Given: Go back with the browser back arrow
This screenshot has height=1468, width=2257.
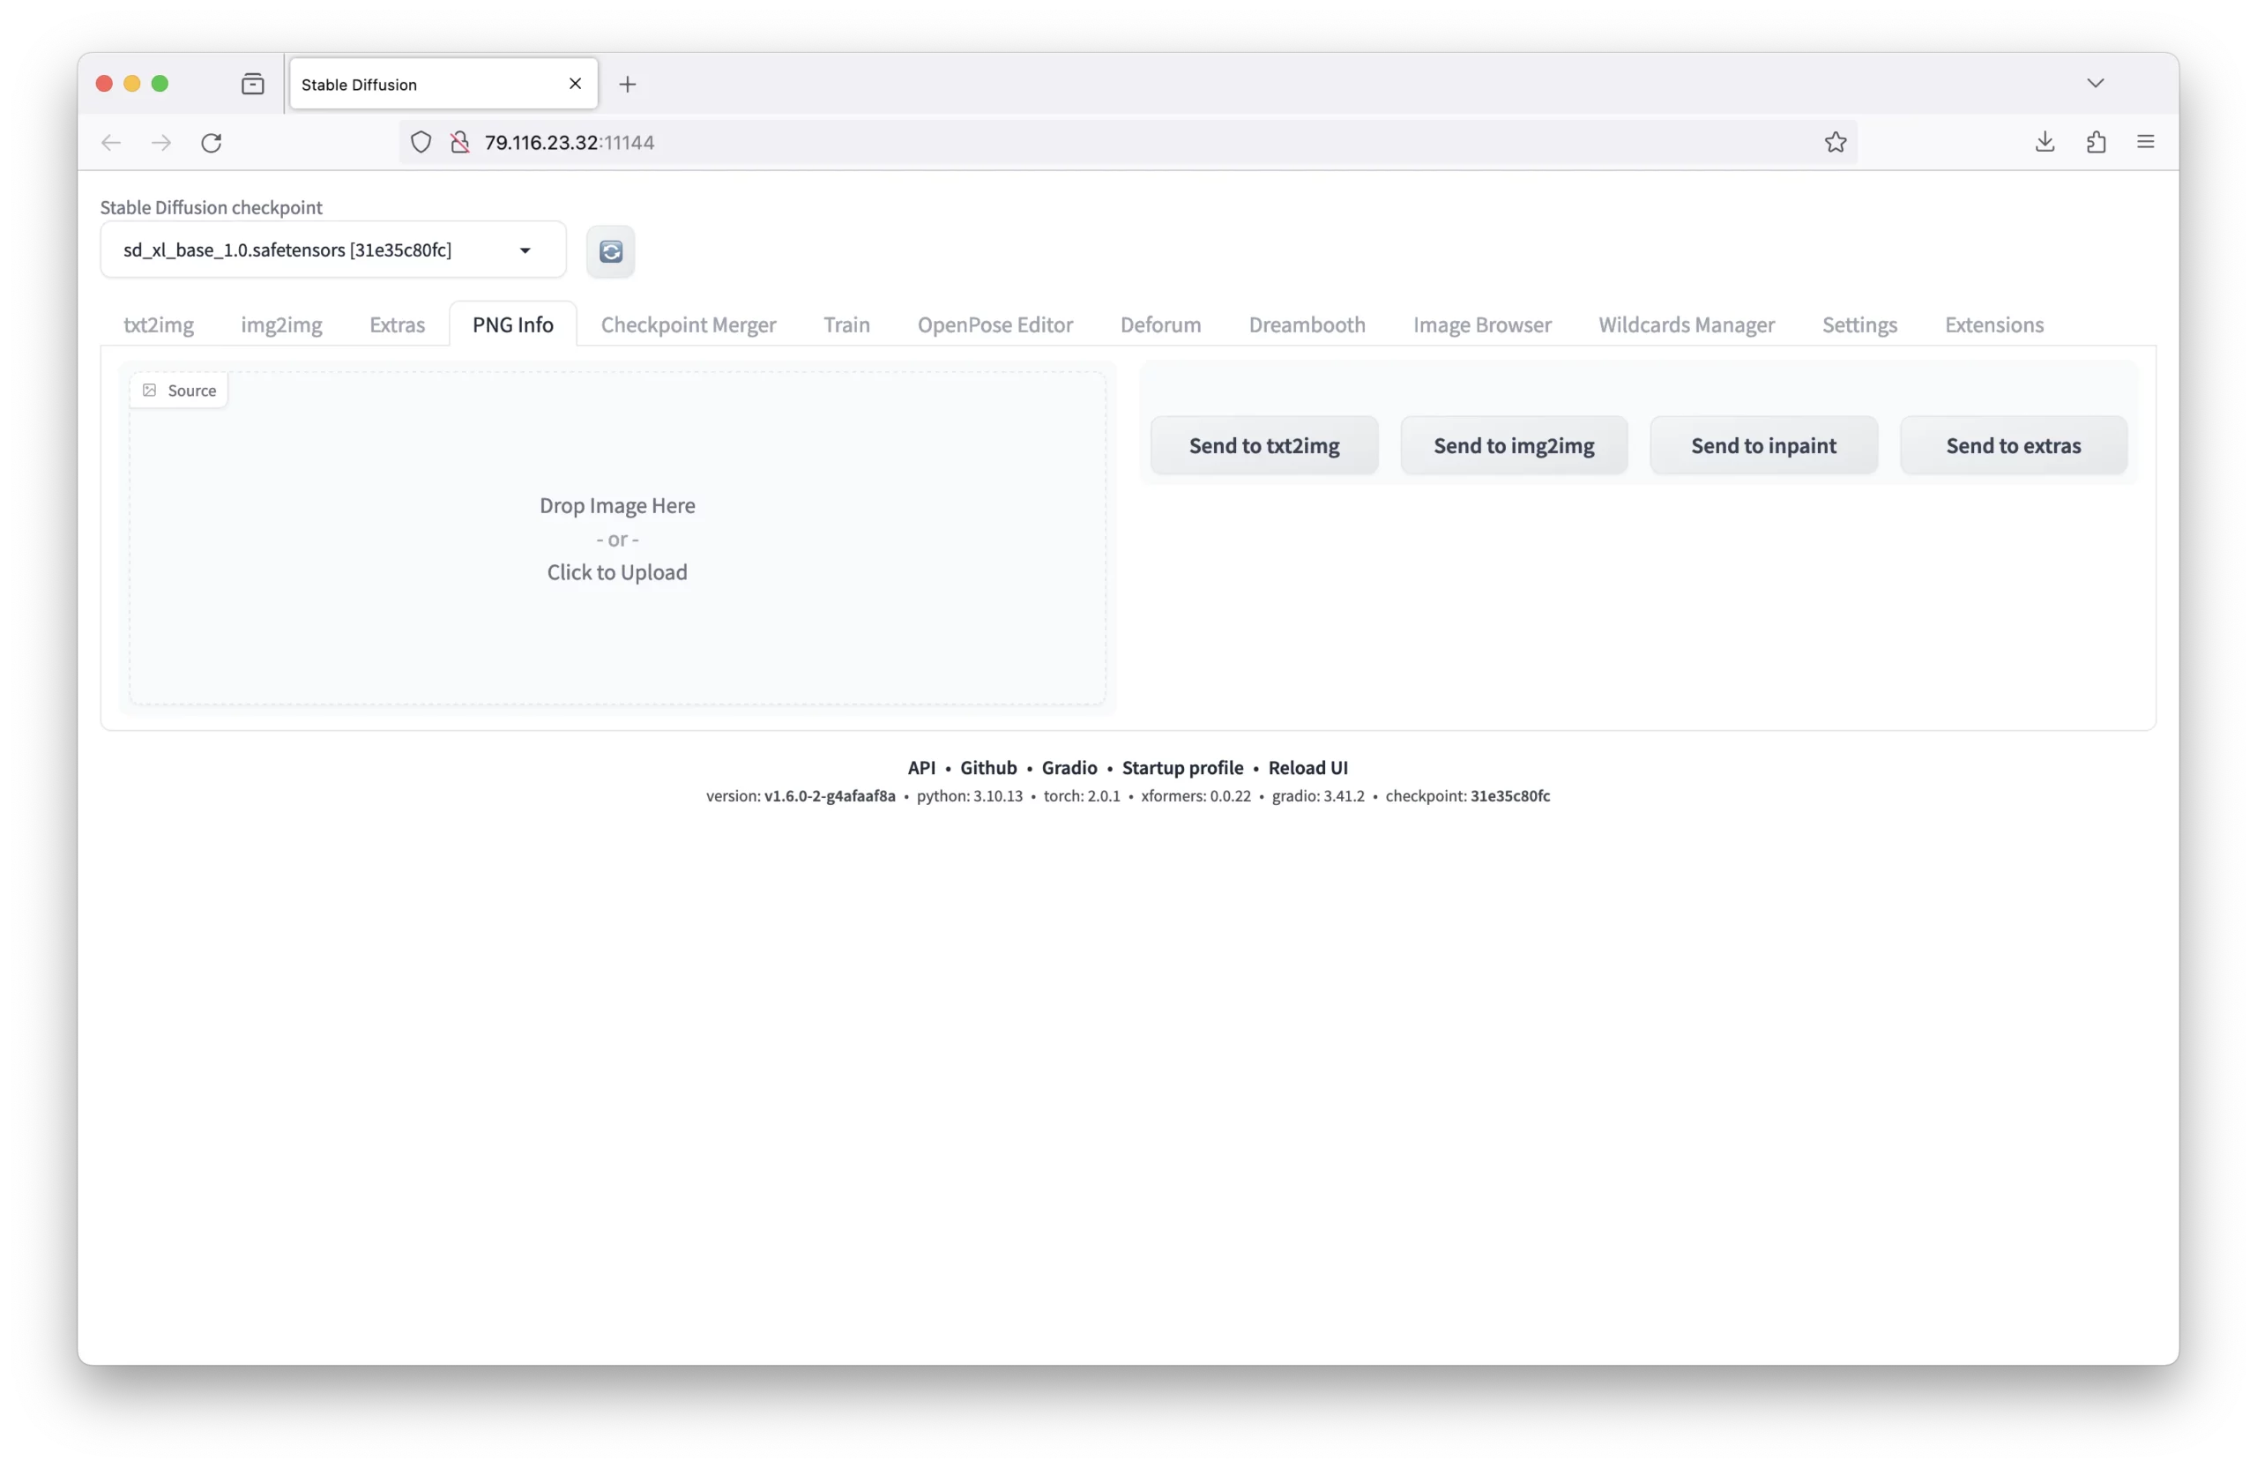Looking at the screenshot, I should pyautogui.click(x=111, y=142).
